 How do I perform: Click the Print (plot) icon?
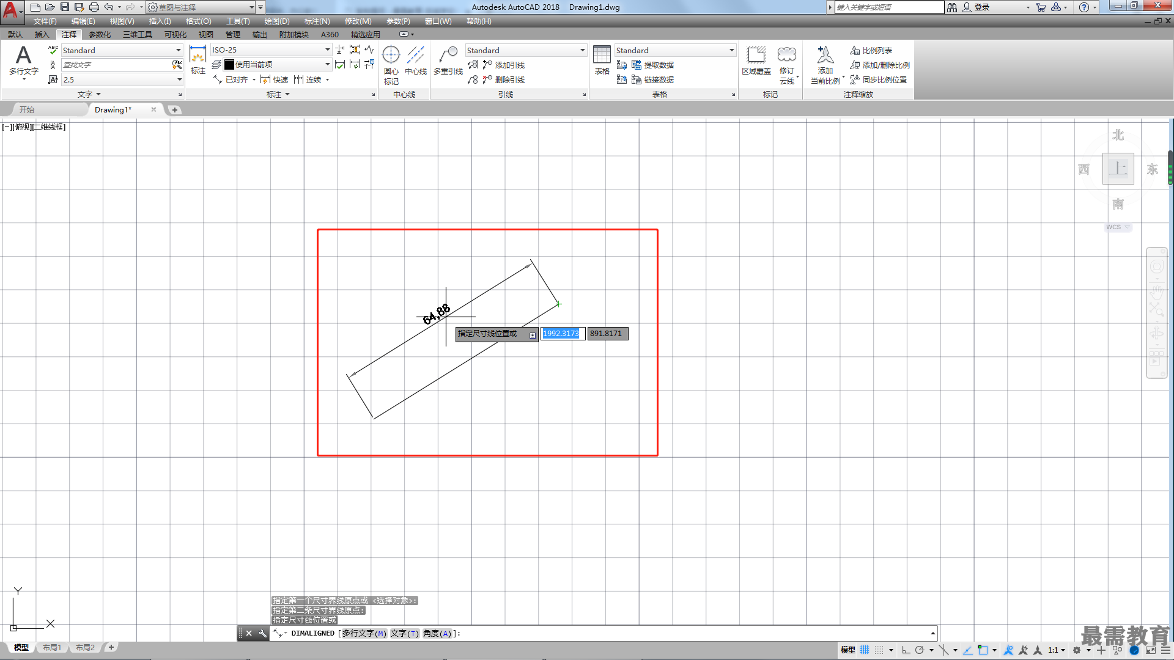pos(94,7)
